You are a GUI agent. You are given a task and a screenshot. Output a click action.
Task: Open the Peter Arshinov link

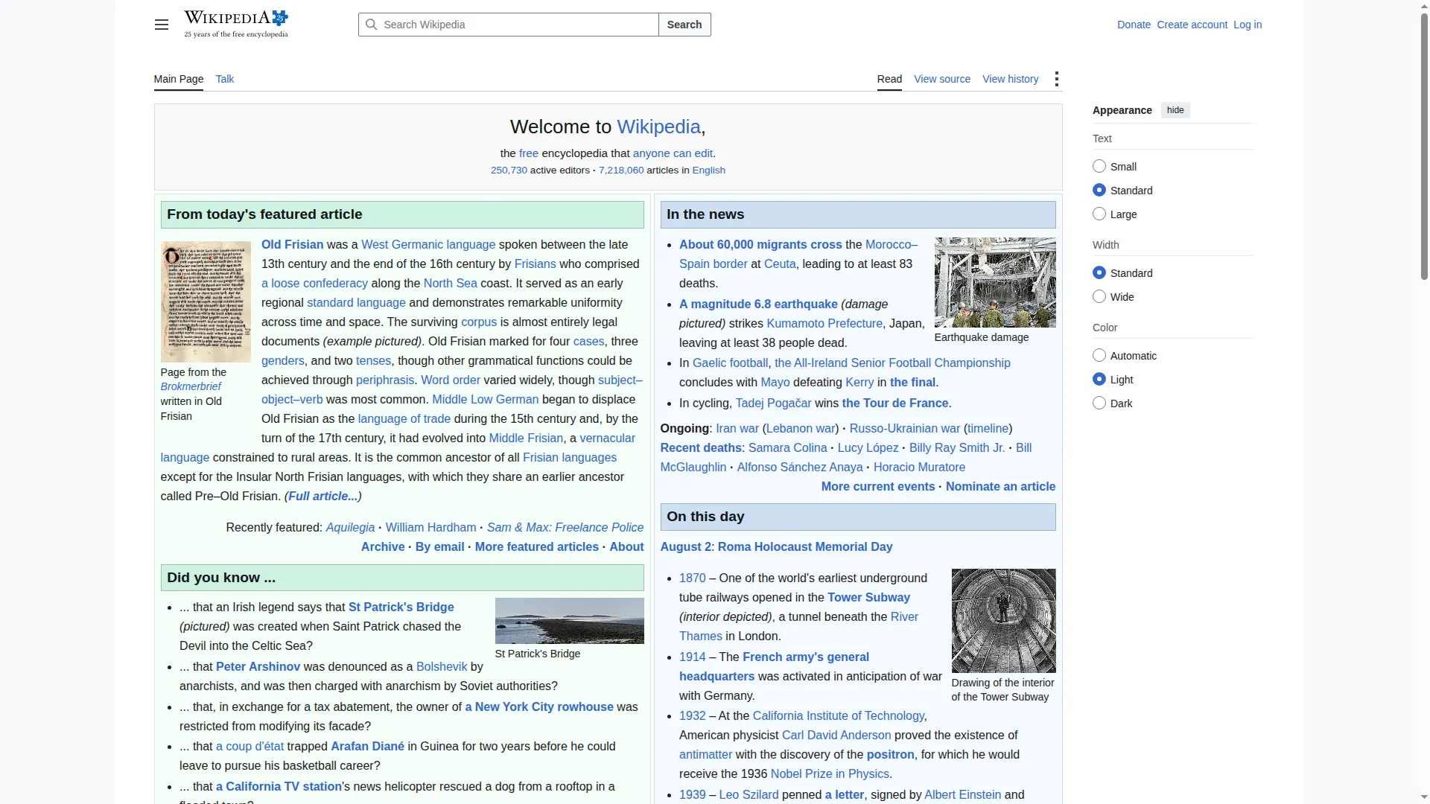pos(258,666)
